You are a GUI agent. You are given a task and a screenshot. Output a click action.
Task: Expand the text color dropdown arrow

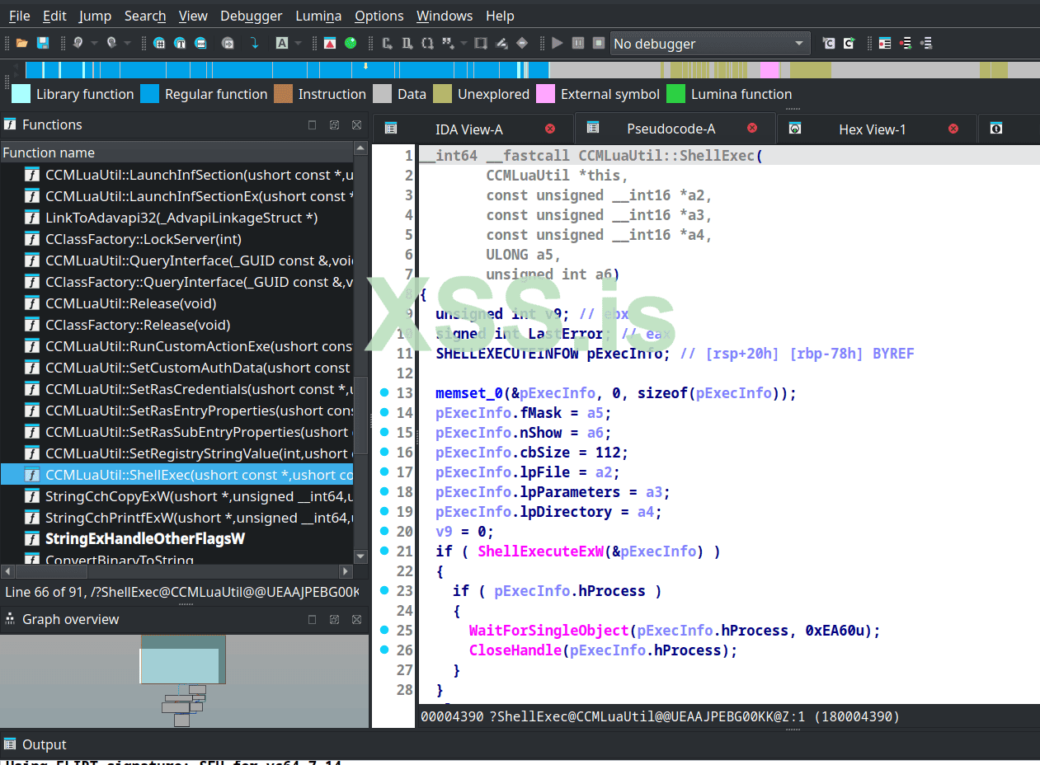click(298, 43)
